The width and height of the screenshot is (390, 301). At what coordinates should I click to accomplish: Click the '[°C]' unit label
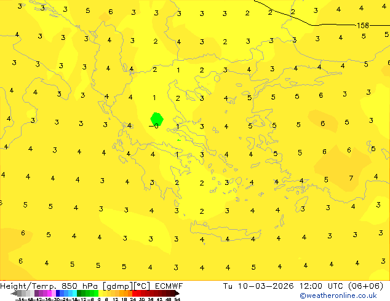click(x=142, y=286)
